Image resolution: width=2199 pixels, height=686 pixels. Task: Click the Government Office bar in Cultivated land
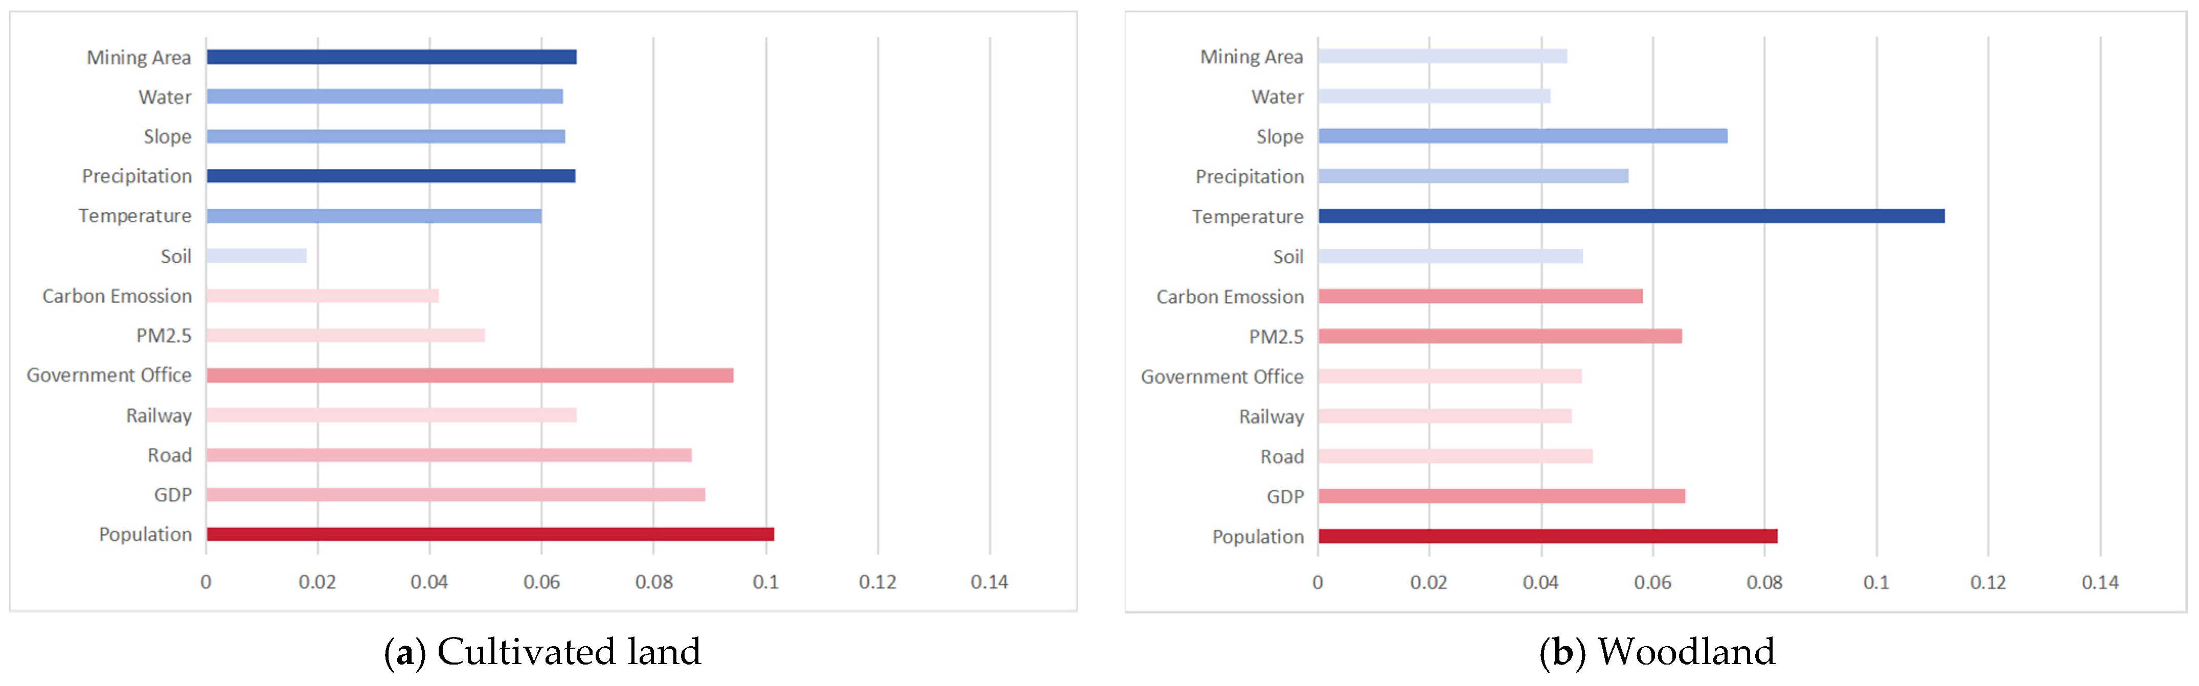pos(469,375)
